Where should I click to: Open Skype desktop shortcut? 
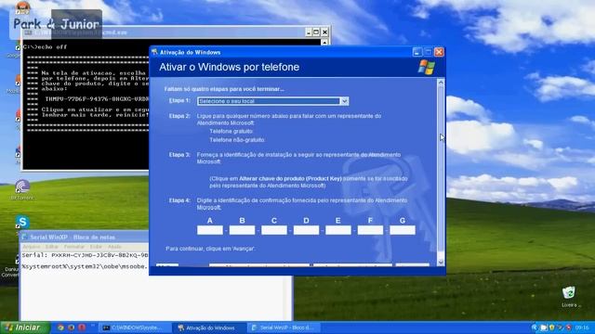point(22,223)
